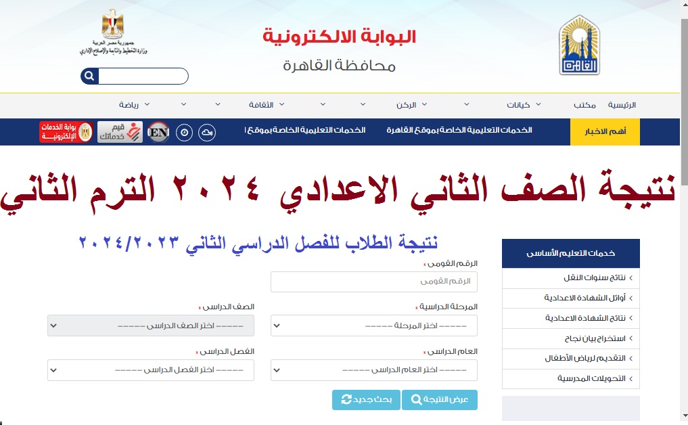Click the الصف الدراسى field label

pyautogui.click(x=227, y=307)
